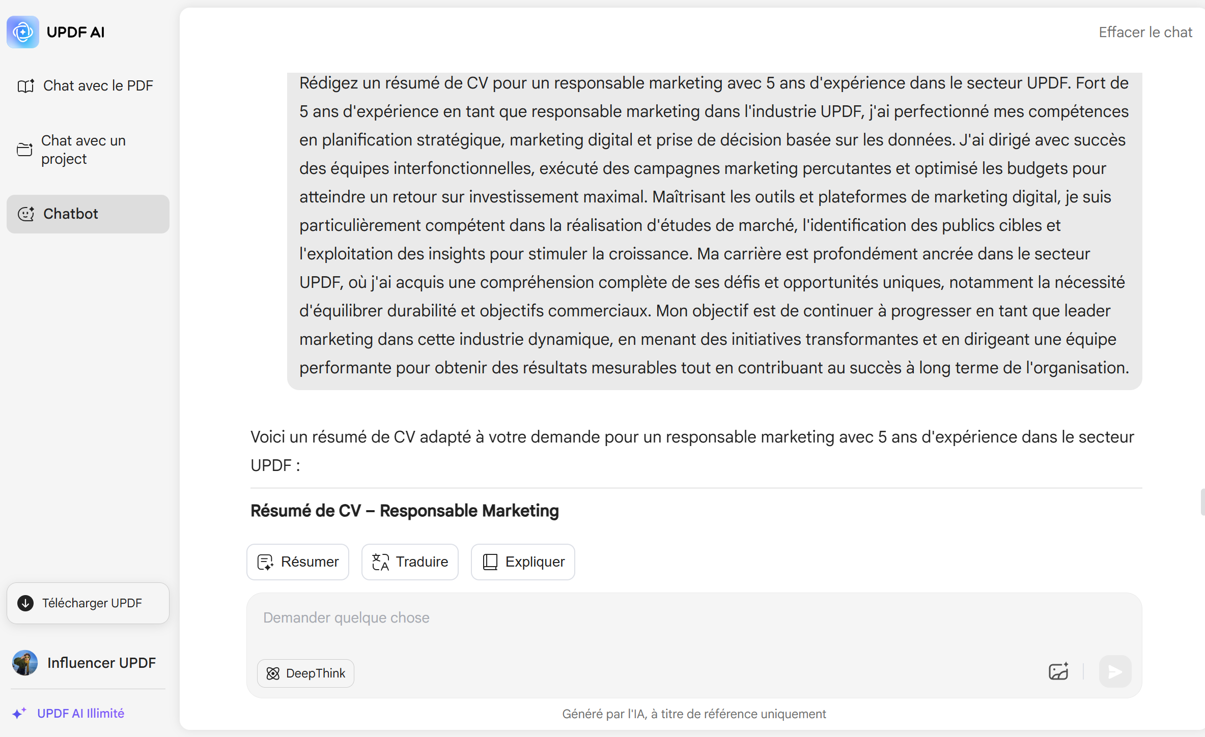Click the Résumer quick action
The width and height of the screenshot is (1205, 737).
click(298, 562)
